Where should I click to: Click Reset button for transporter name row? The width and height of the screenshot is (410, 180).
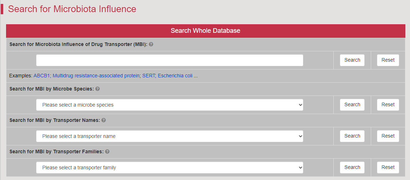[x=388, y=136]
